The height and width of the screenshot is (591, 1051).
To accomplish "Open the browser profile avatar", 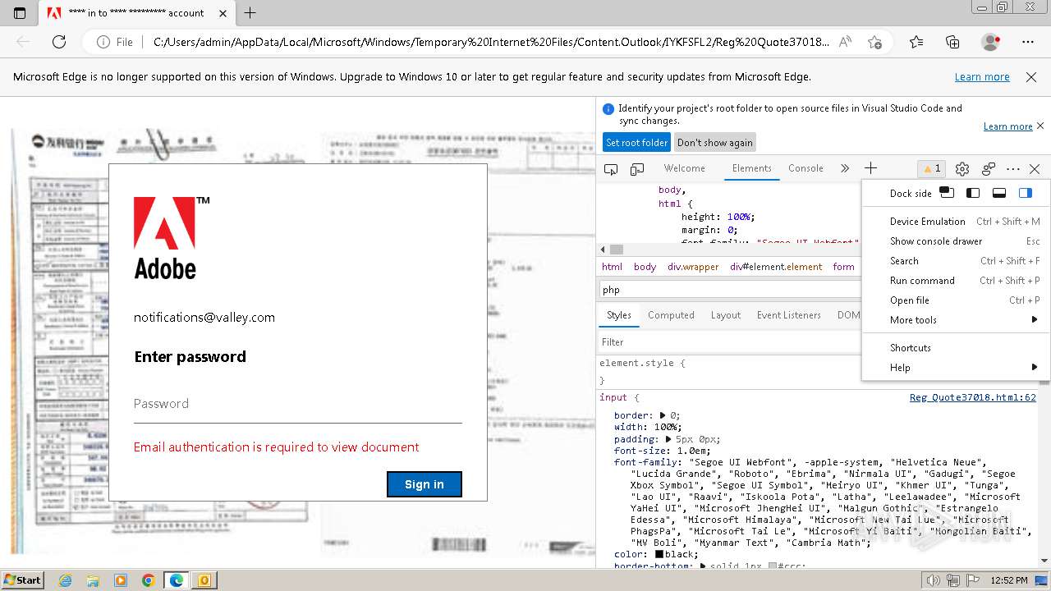I will coord(991,42).
